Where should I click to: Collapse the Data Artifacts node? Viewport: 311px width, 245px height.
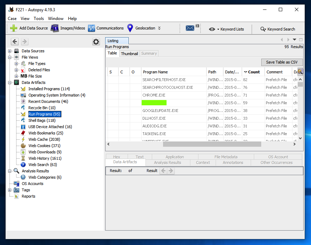[9, 82]
